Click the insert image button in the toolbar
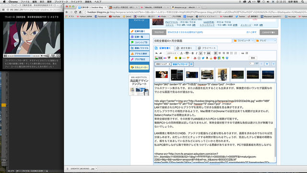307x173 pixels. click(x=159, y=58)
